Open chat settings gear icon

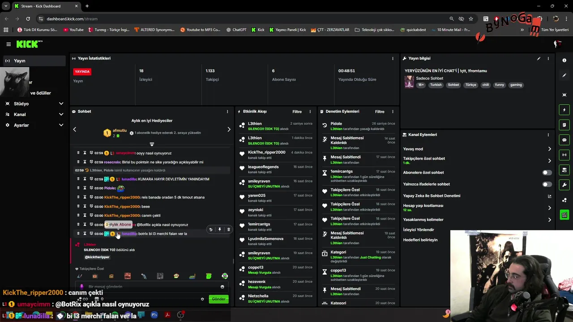pyautogui.click(x=202, y=299)
